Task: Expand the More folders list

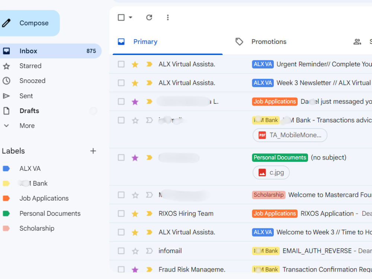Action: 27,126
